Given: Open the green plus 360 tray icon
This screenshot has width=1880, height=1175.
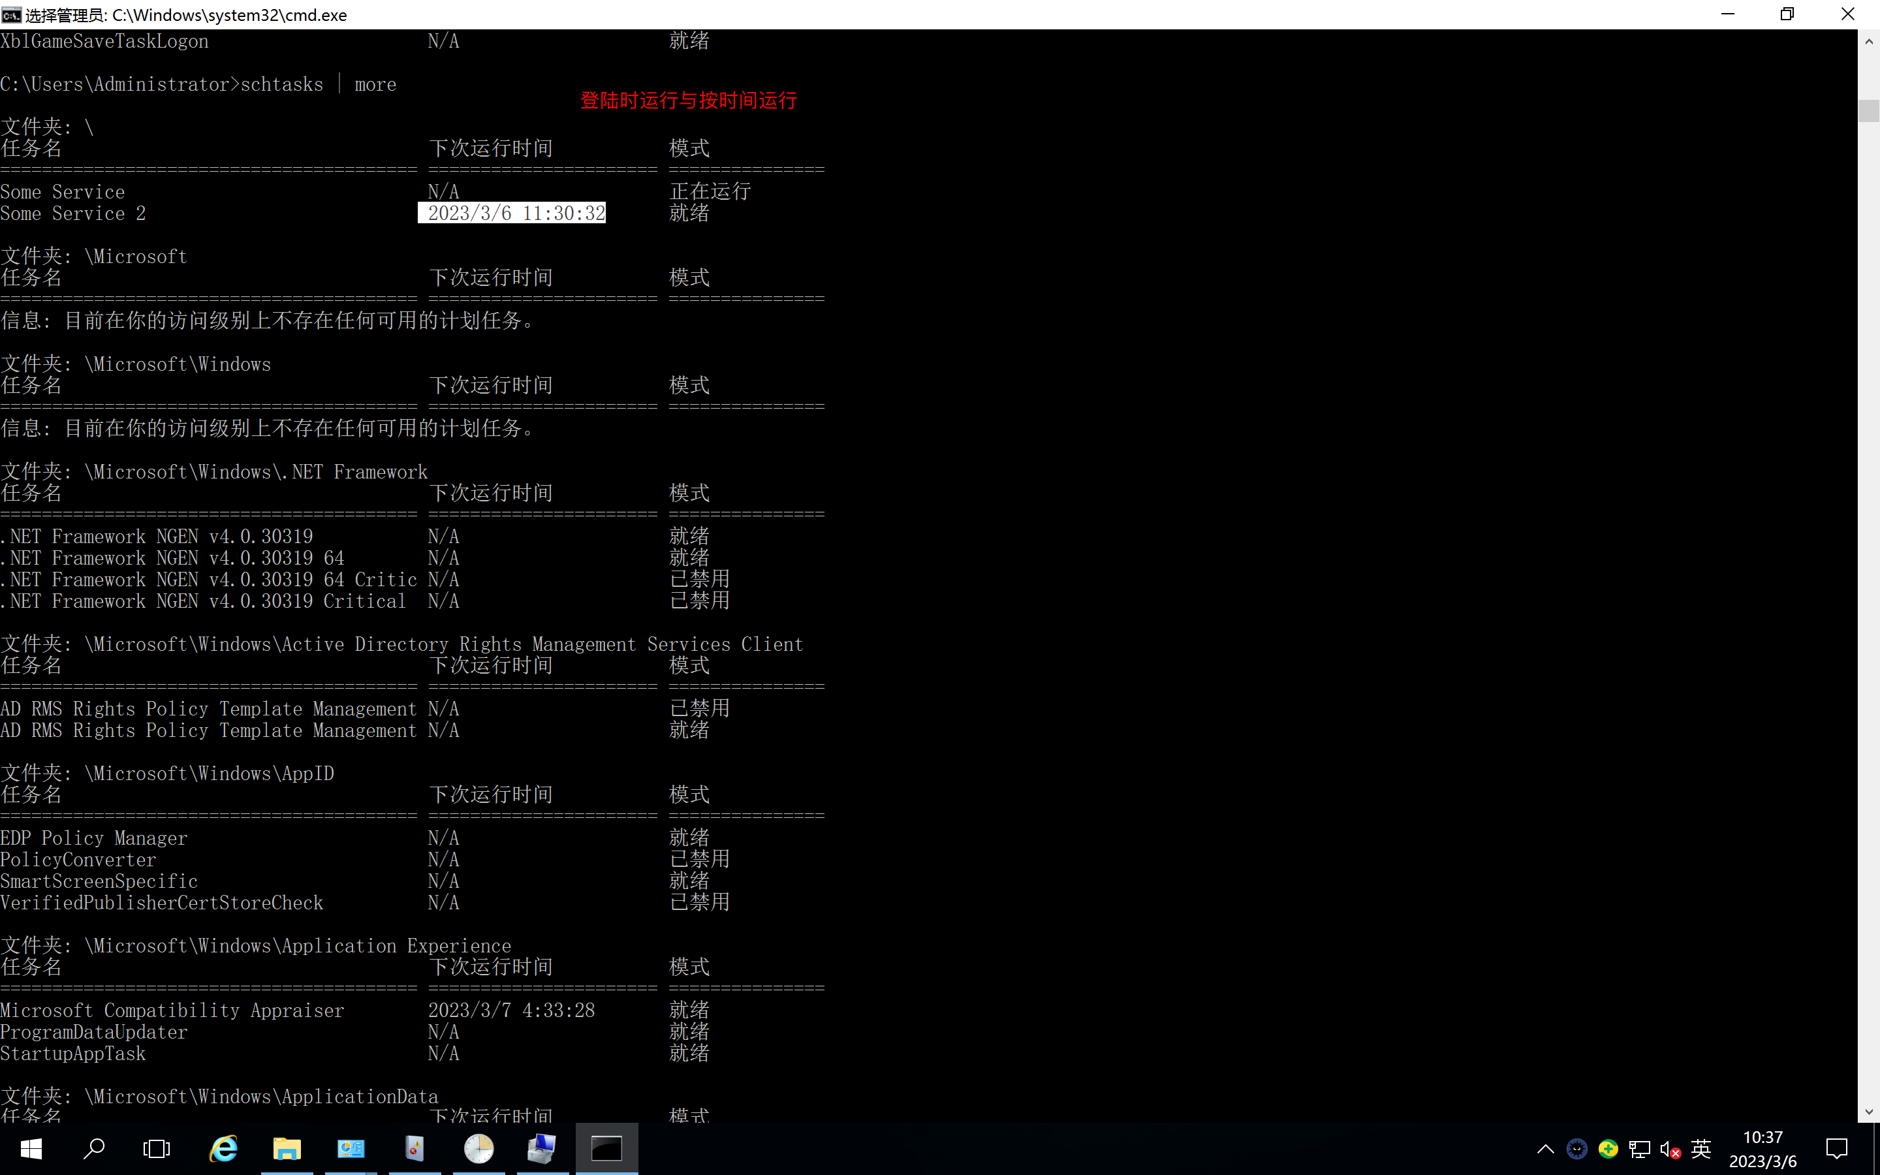Looking at the screenshot, I should point(1608,1149).
